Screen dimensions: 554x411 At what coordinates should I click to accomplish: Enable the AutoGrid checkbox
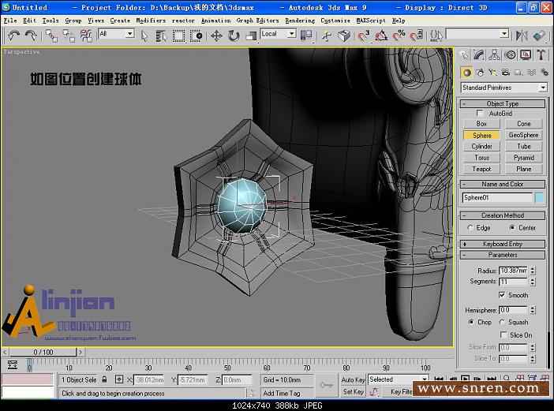point(480,113)
